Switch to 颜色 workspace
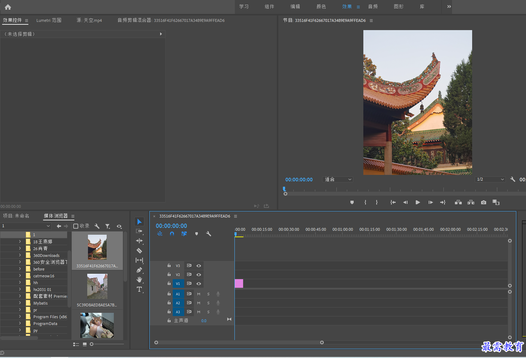 (x=321, y=6)
